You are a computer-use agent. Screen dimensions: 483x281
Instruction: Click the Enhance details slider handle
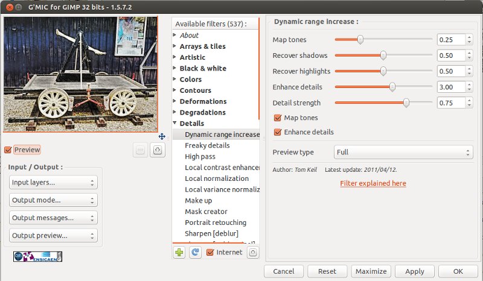pyautogui.click(x=392, y=87)
